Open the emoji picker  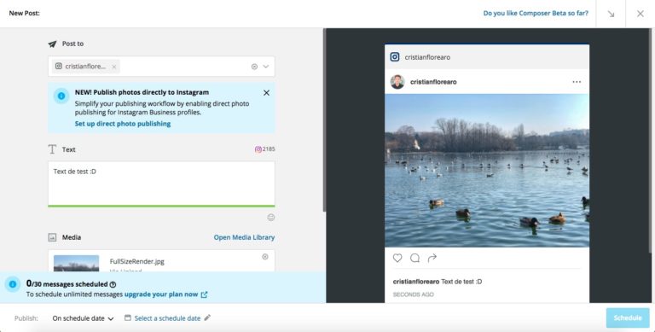[x=270, y=218]
